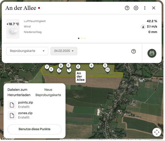This screenshot has height=141, width=165.
Task: Click the 0 mm precipitation value
Action: click(x=153, y=32)
